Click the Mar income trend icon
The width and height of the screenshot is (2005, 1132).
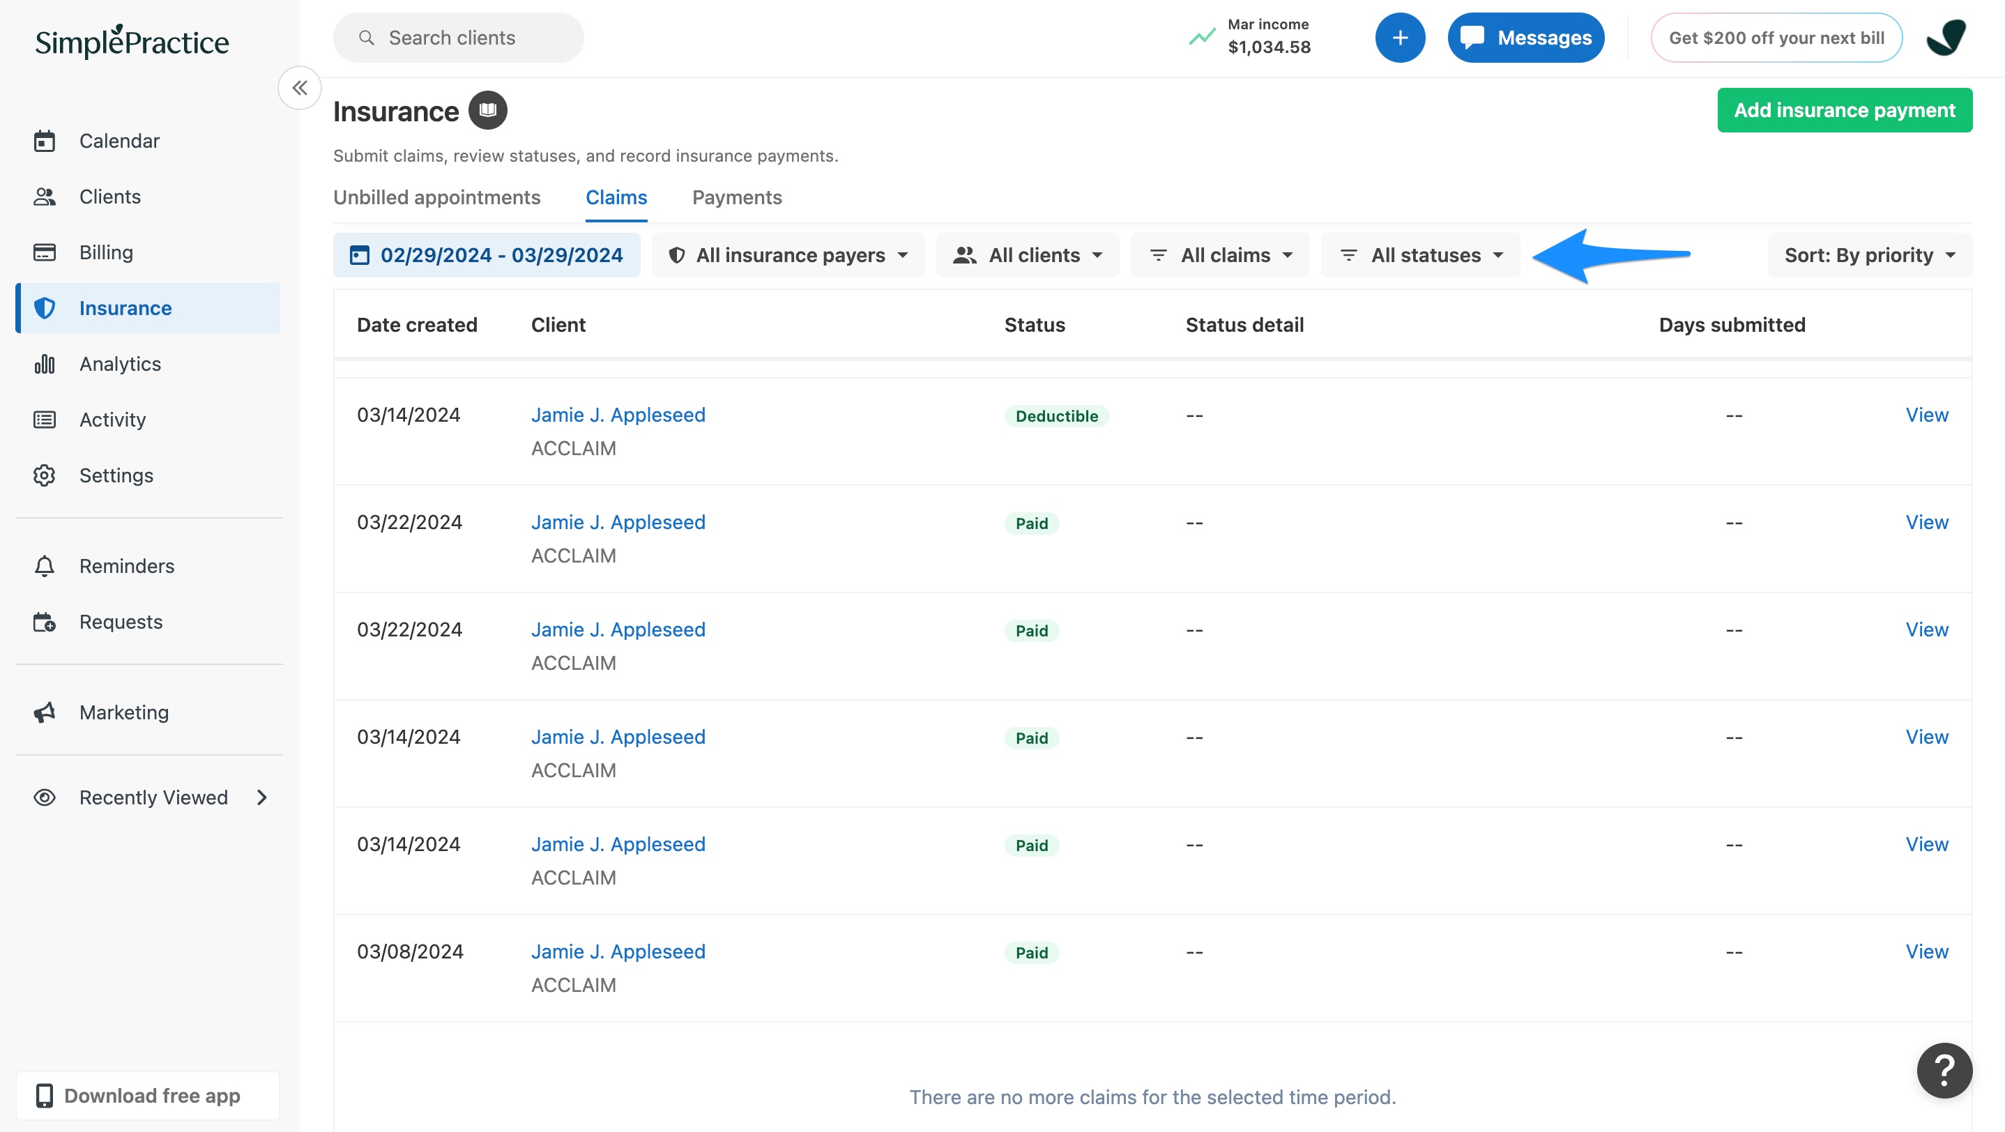[x=1202, y=36]
